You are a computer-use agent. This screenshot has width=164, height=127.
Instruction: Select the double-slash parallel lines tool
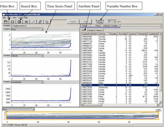(40, 22)
